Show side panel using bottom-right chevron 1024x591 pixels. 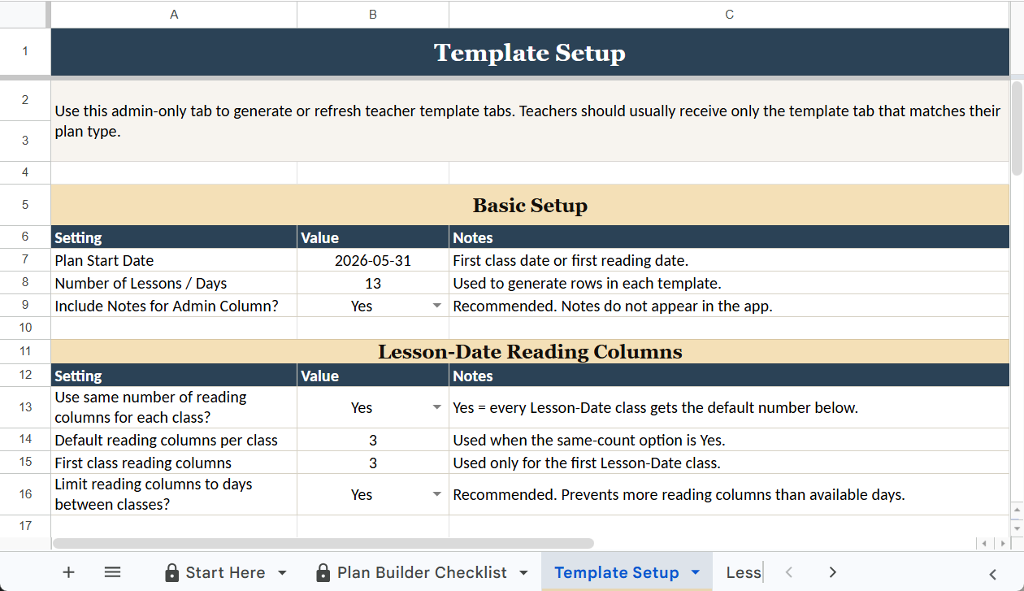point(993,573)
